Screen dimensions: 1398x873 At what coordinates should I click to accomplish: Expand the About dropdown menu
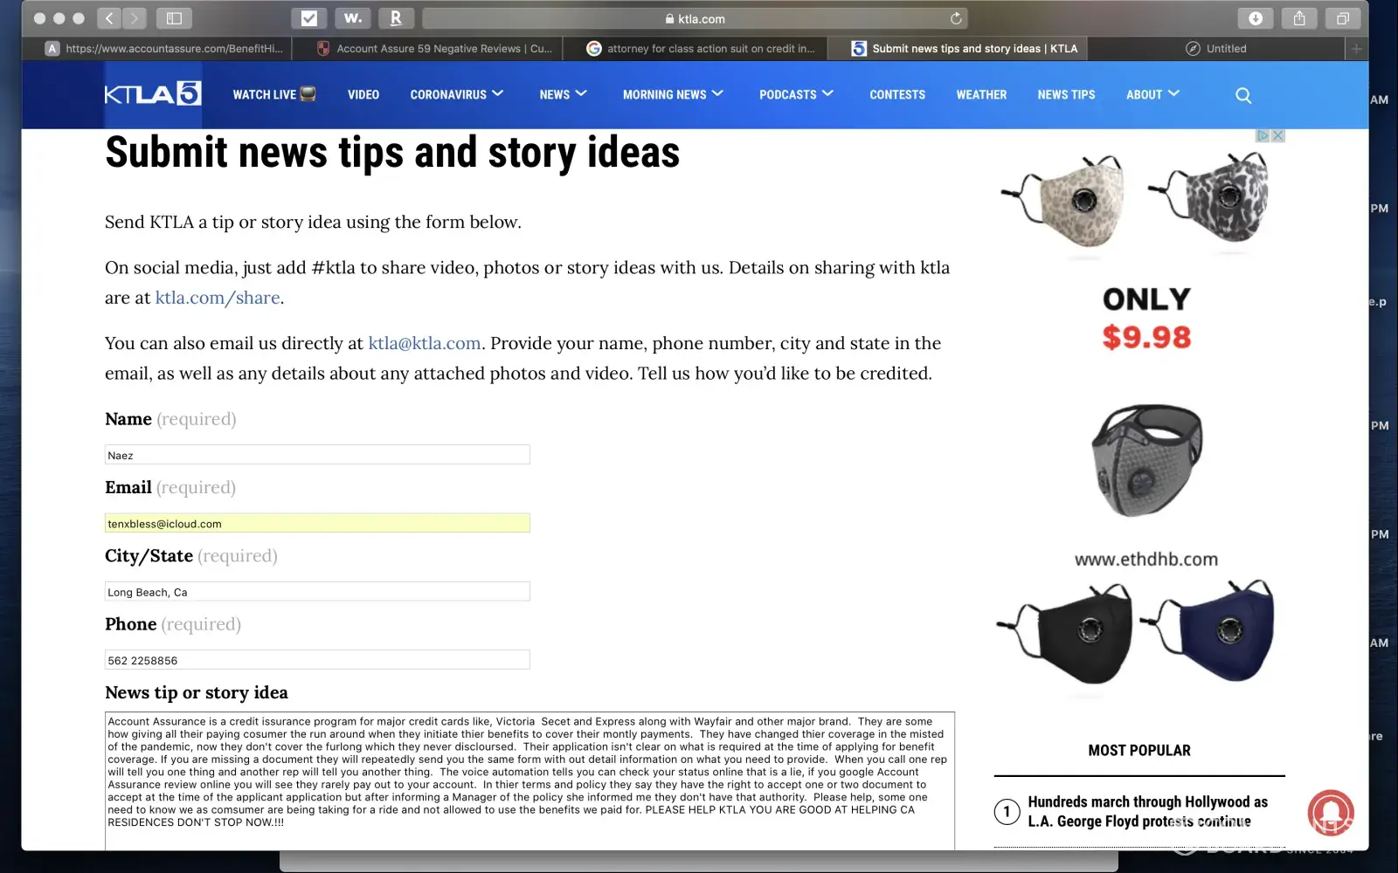1152,94
